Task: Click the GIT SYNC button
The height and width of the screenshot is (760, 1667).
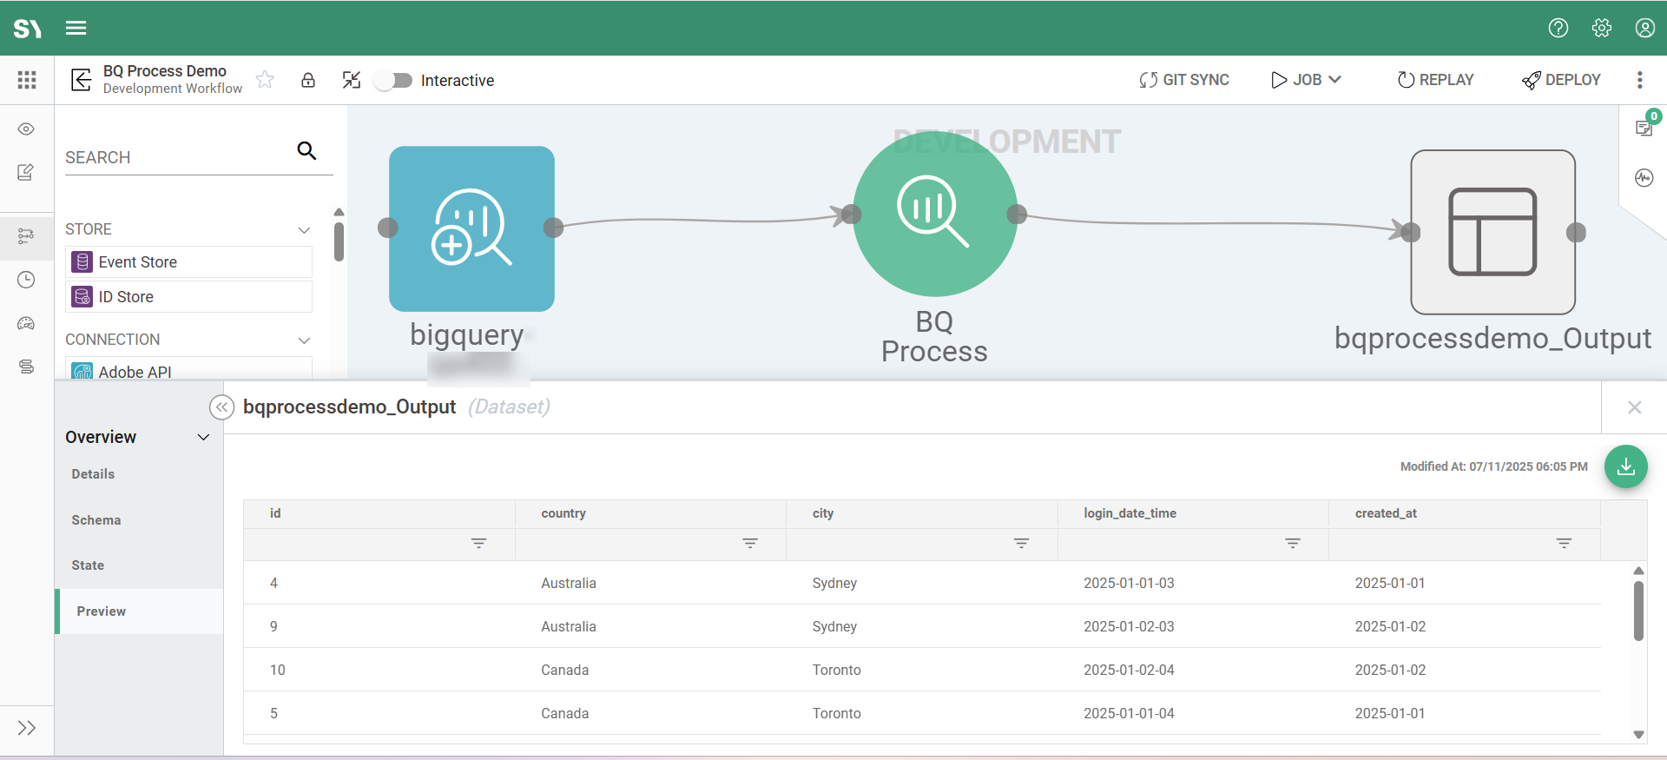Action: click(1184, 80)
